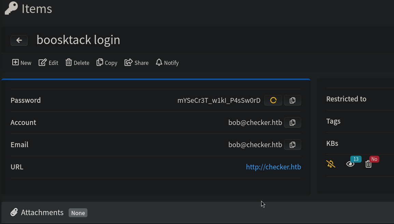Click Notify bell in toolbar
This screenshot has height=224, width=394.
point(167,62)
